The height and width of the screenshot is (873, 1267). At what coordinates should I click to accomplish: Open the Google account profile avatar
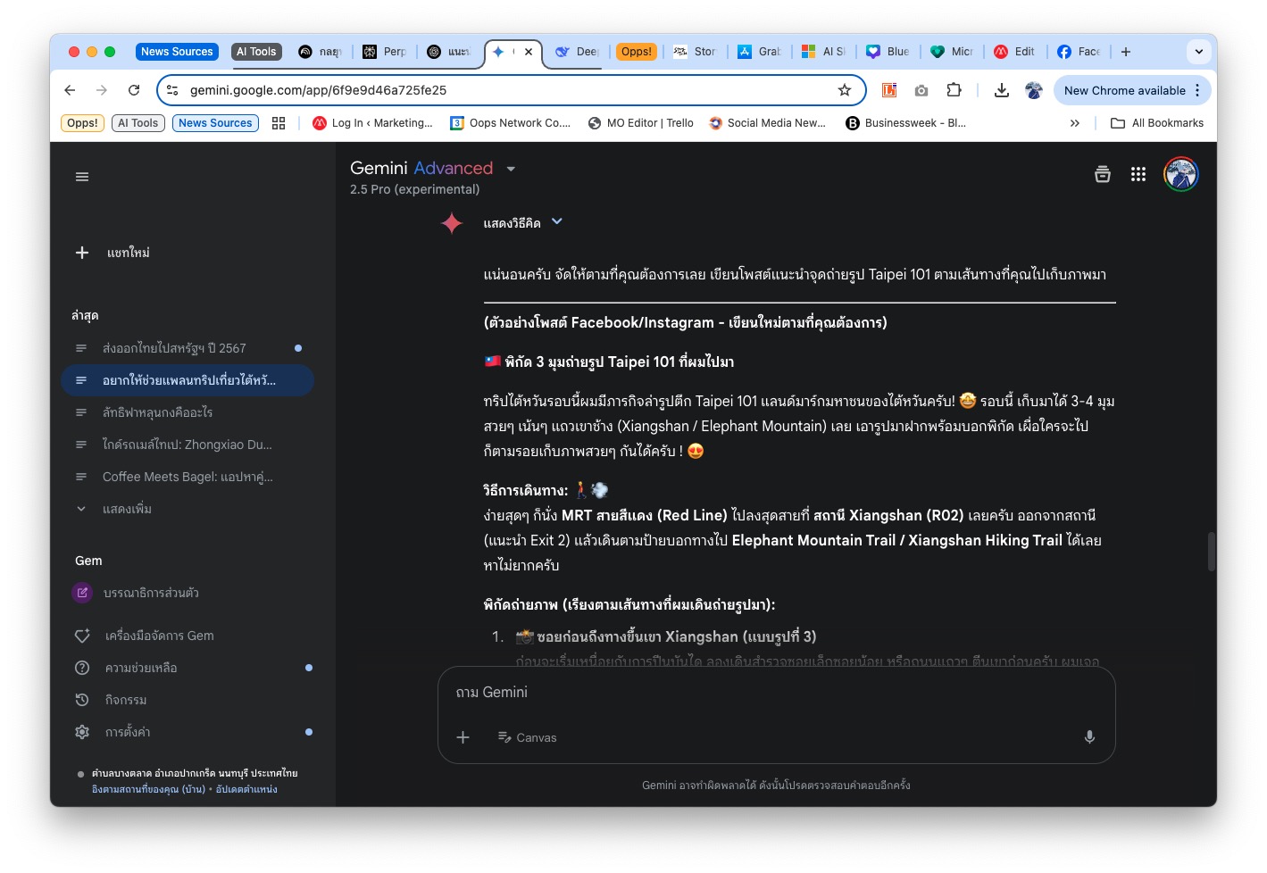(1180, 174)
